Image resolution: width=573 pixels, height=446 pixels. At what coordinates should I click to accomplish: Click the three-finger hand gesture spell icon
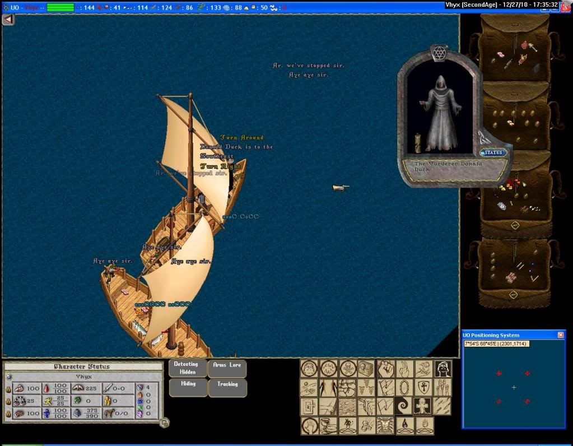pos(404,368)
